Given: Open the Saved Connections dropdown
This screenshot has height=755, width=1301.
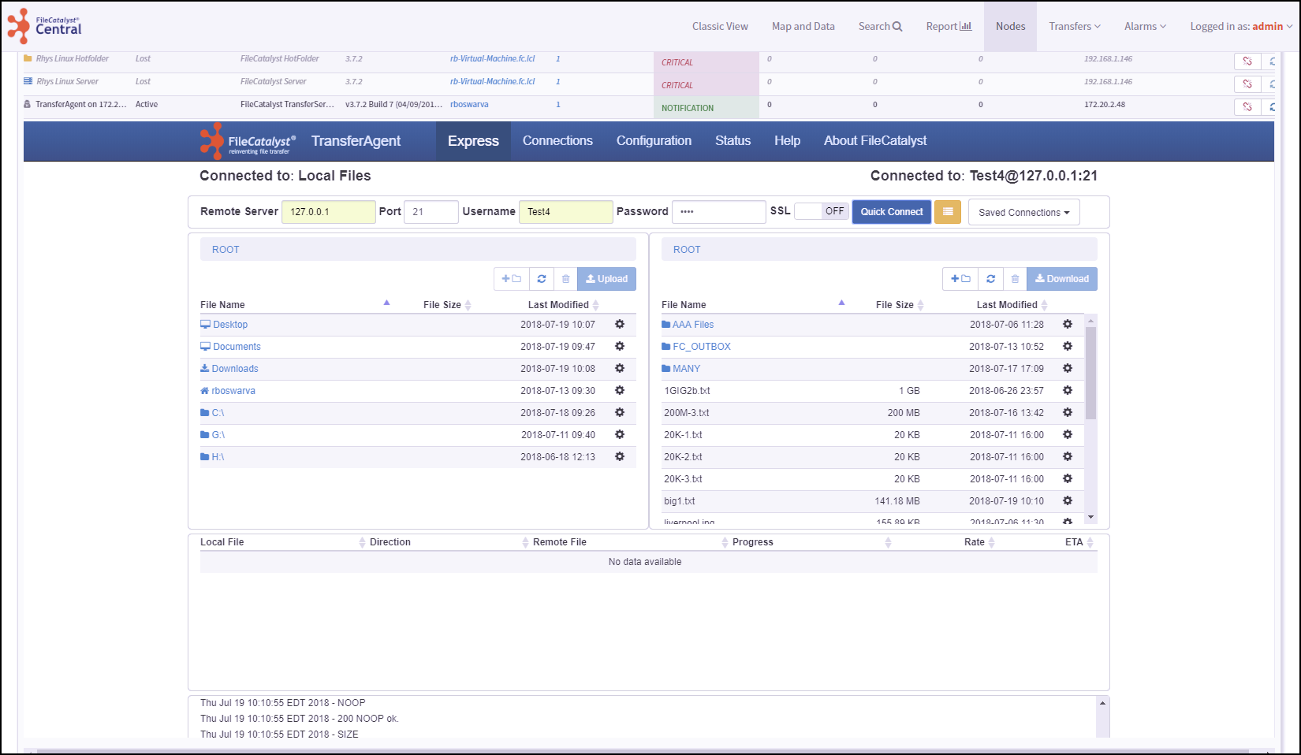Looking at the screenshot, I should 1024,212.
